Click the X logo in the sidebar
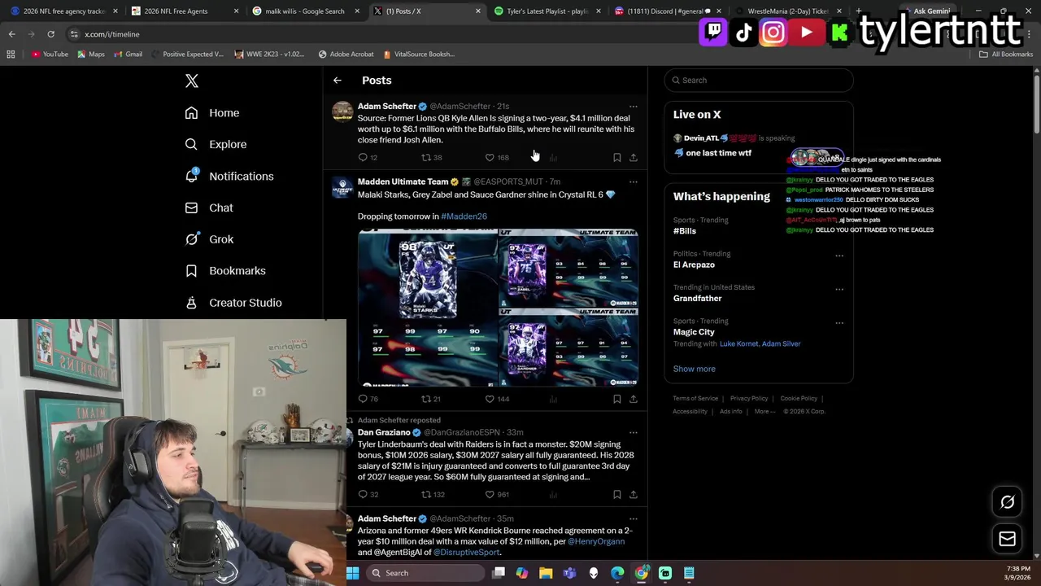1041x586 pixels. tap(191, 81)
